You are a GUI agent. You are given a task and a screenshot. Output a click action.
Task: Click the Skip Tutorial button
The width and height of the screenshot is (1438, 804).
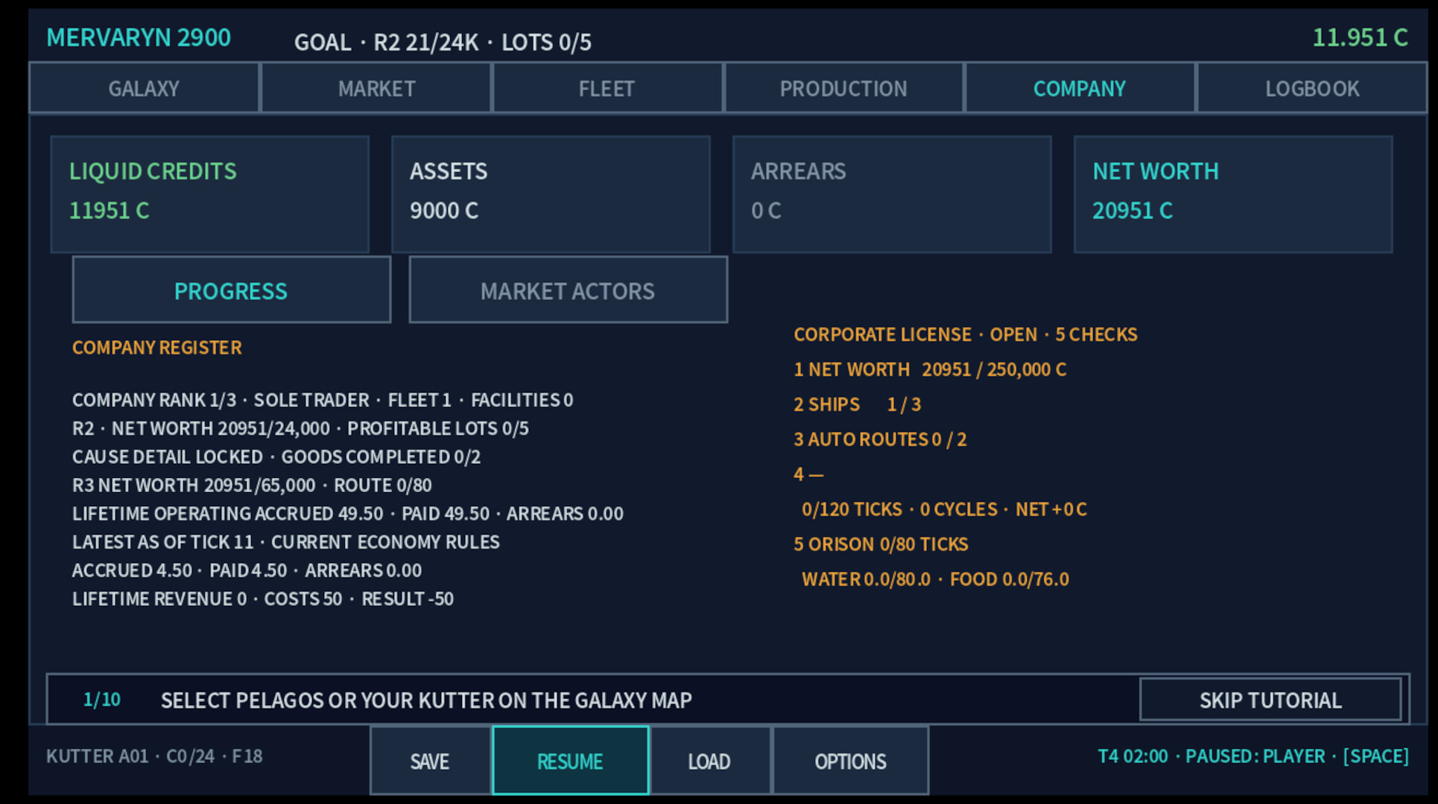coord(1270,700)
